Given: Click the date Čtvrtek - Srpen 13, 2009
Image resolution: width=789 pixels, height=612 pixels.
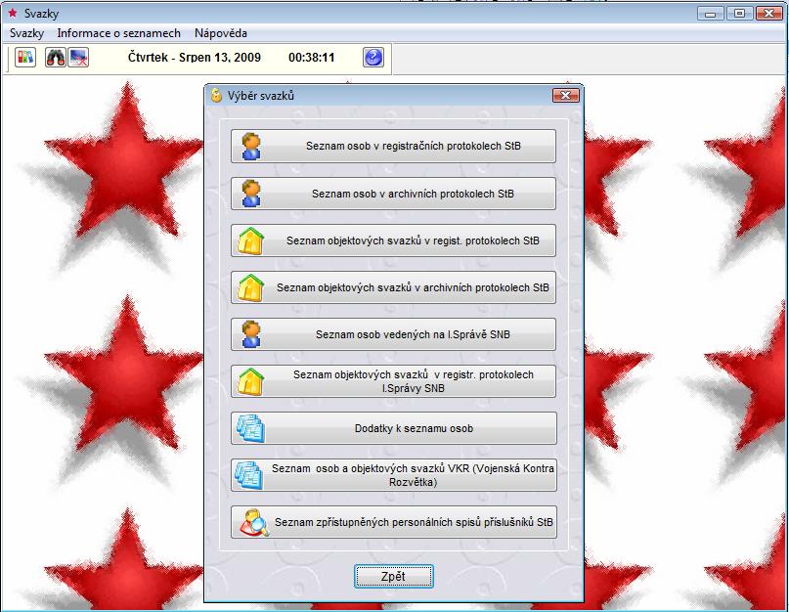Looking at the screenshot, I should 195,58.
